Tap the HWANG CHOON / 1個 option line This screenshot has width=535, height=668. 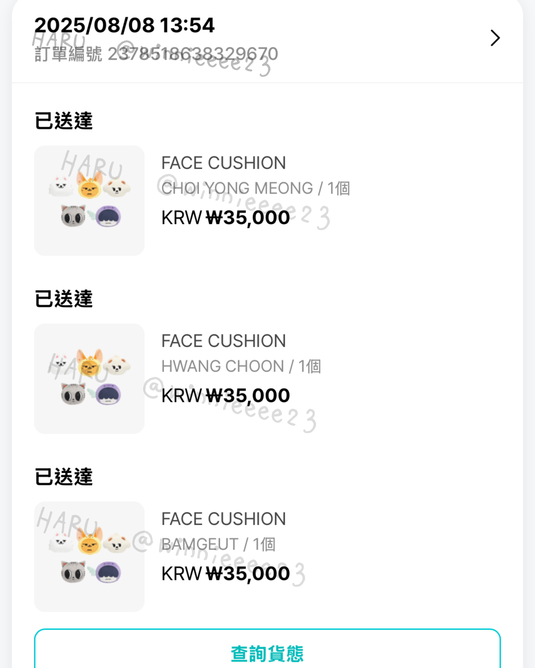(241, 366)
